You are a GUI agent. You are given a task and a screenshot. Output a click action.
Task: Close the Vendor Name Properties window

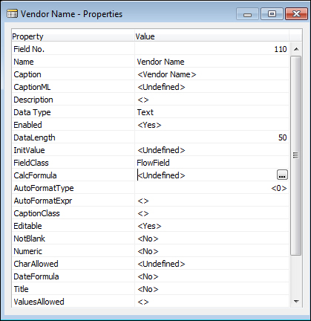coord(296,14)
